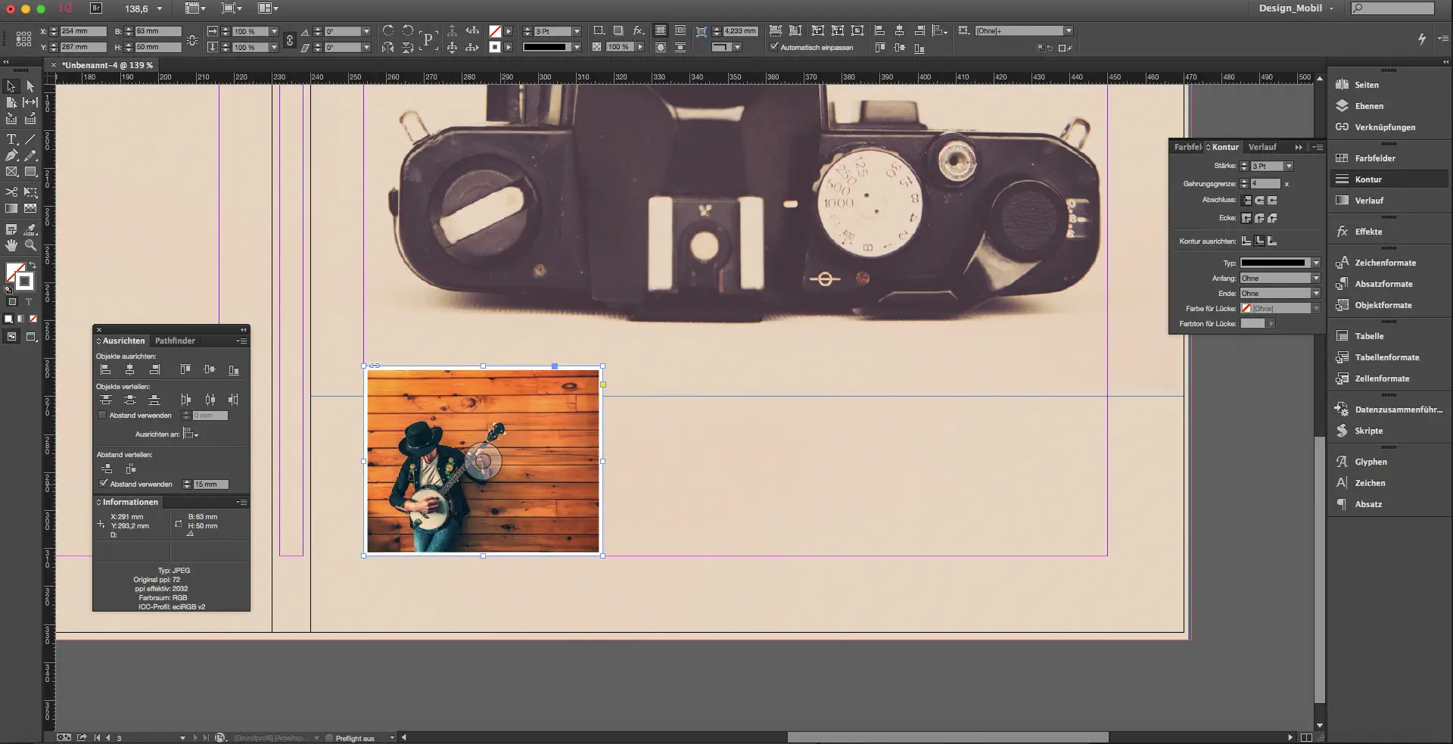The height and width of the screenshot is (744, 1453).
Task: Select the Pen tool
Action: click(x=11, y=156)
